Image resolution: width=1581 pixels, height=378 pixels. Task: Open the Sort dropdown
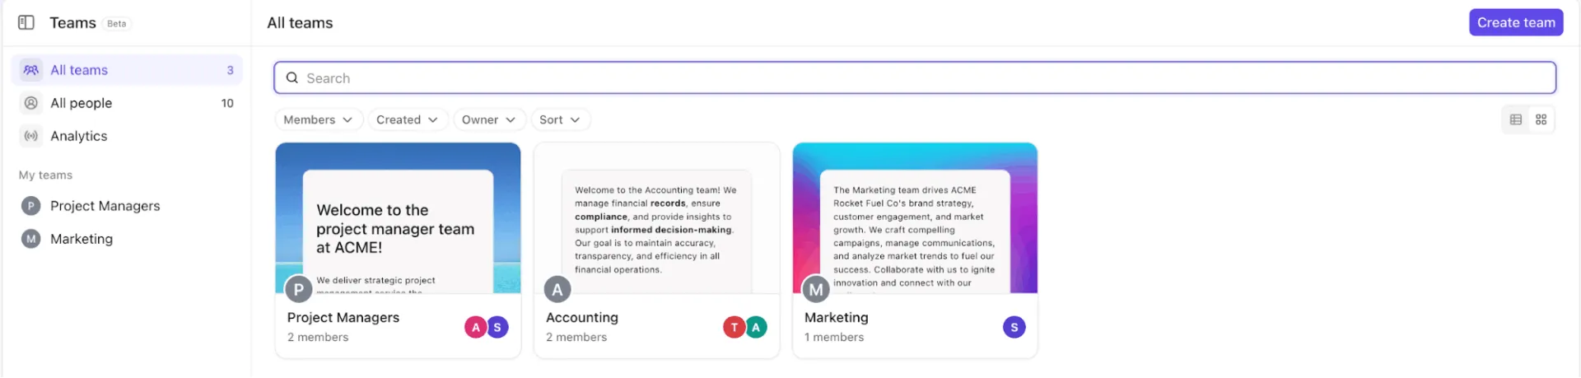[560, 119]
